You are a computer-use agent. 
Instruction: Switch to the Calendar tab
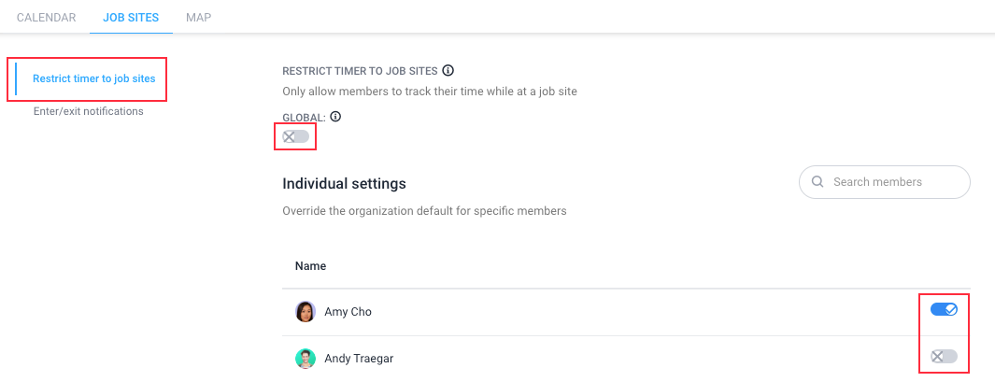tap(47, 17)
